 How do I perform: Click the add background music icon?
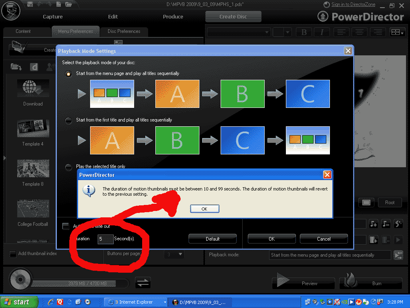374,224
